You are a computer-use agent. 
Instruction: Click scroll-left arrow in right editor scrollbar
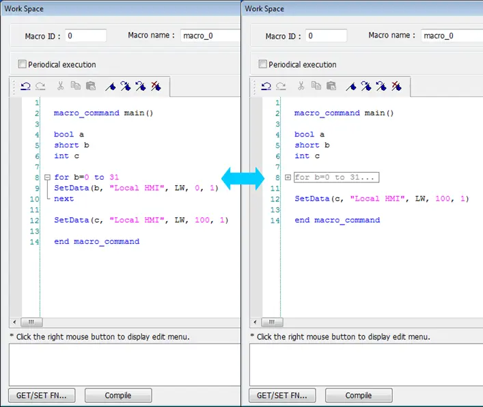(x=255, y=322)
